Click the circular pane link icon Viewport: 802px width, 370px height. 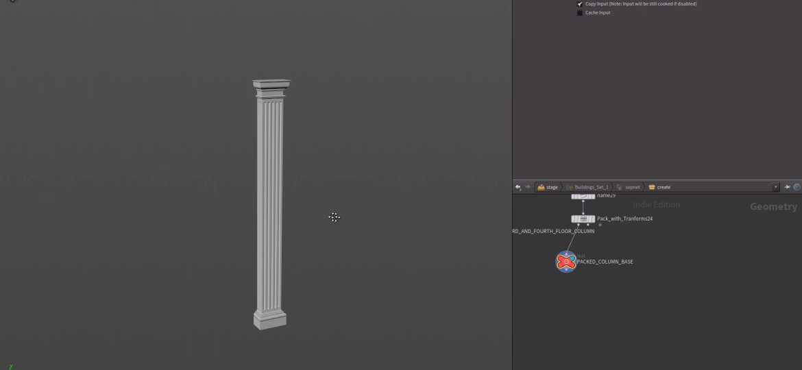pos(797,187)
